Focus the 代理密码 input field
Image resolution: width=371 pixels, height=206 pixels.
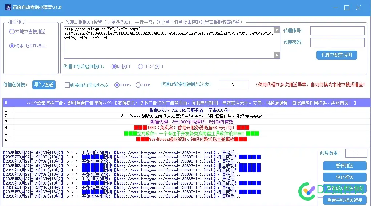[338, 43]
